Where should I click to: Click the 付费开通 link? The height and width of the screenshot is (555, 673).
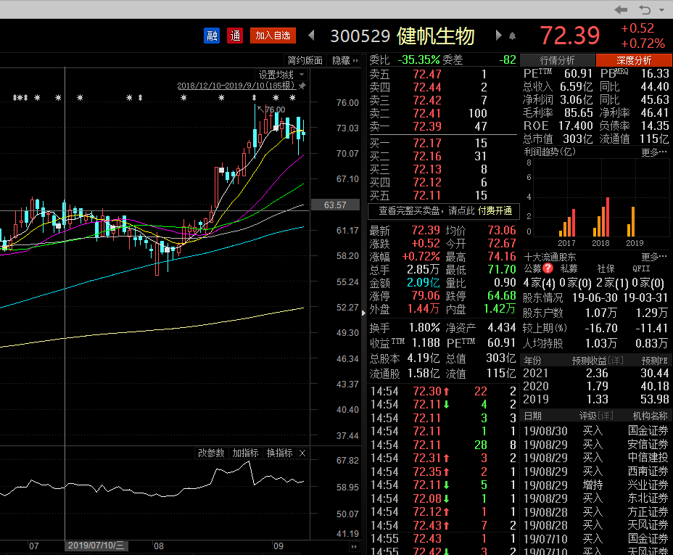point(495,210)
